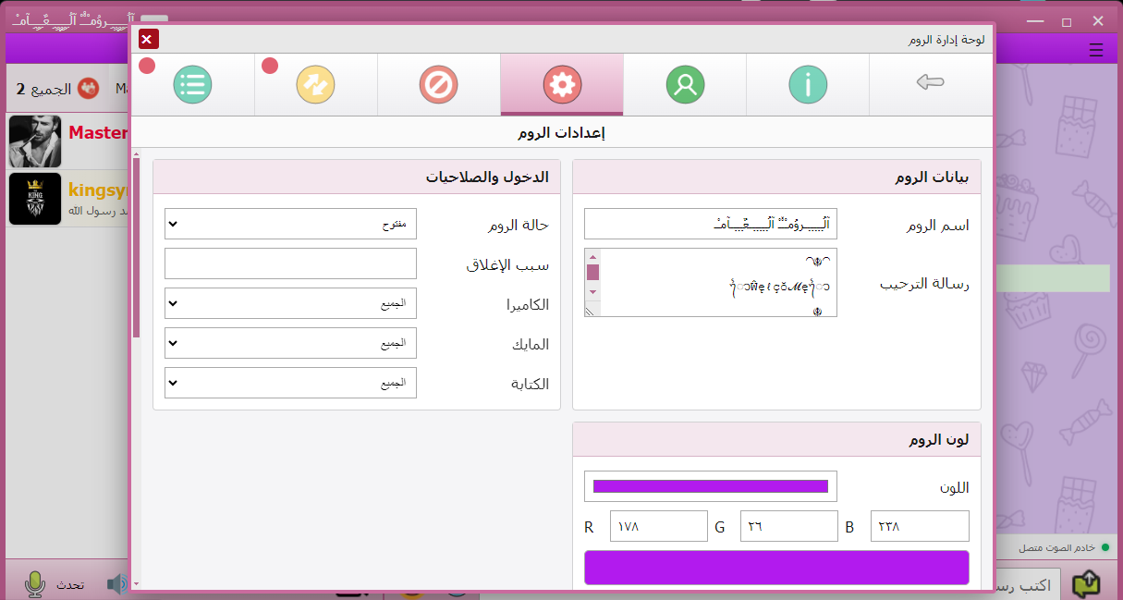The image size is (1123, 600).
Task: Click the red notification dot on the list tab
Action: tap(147, 66)
